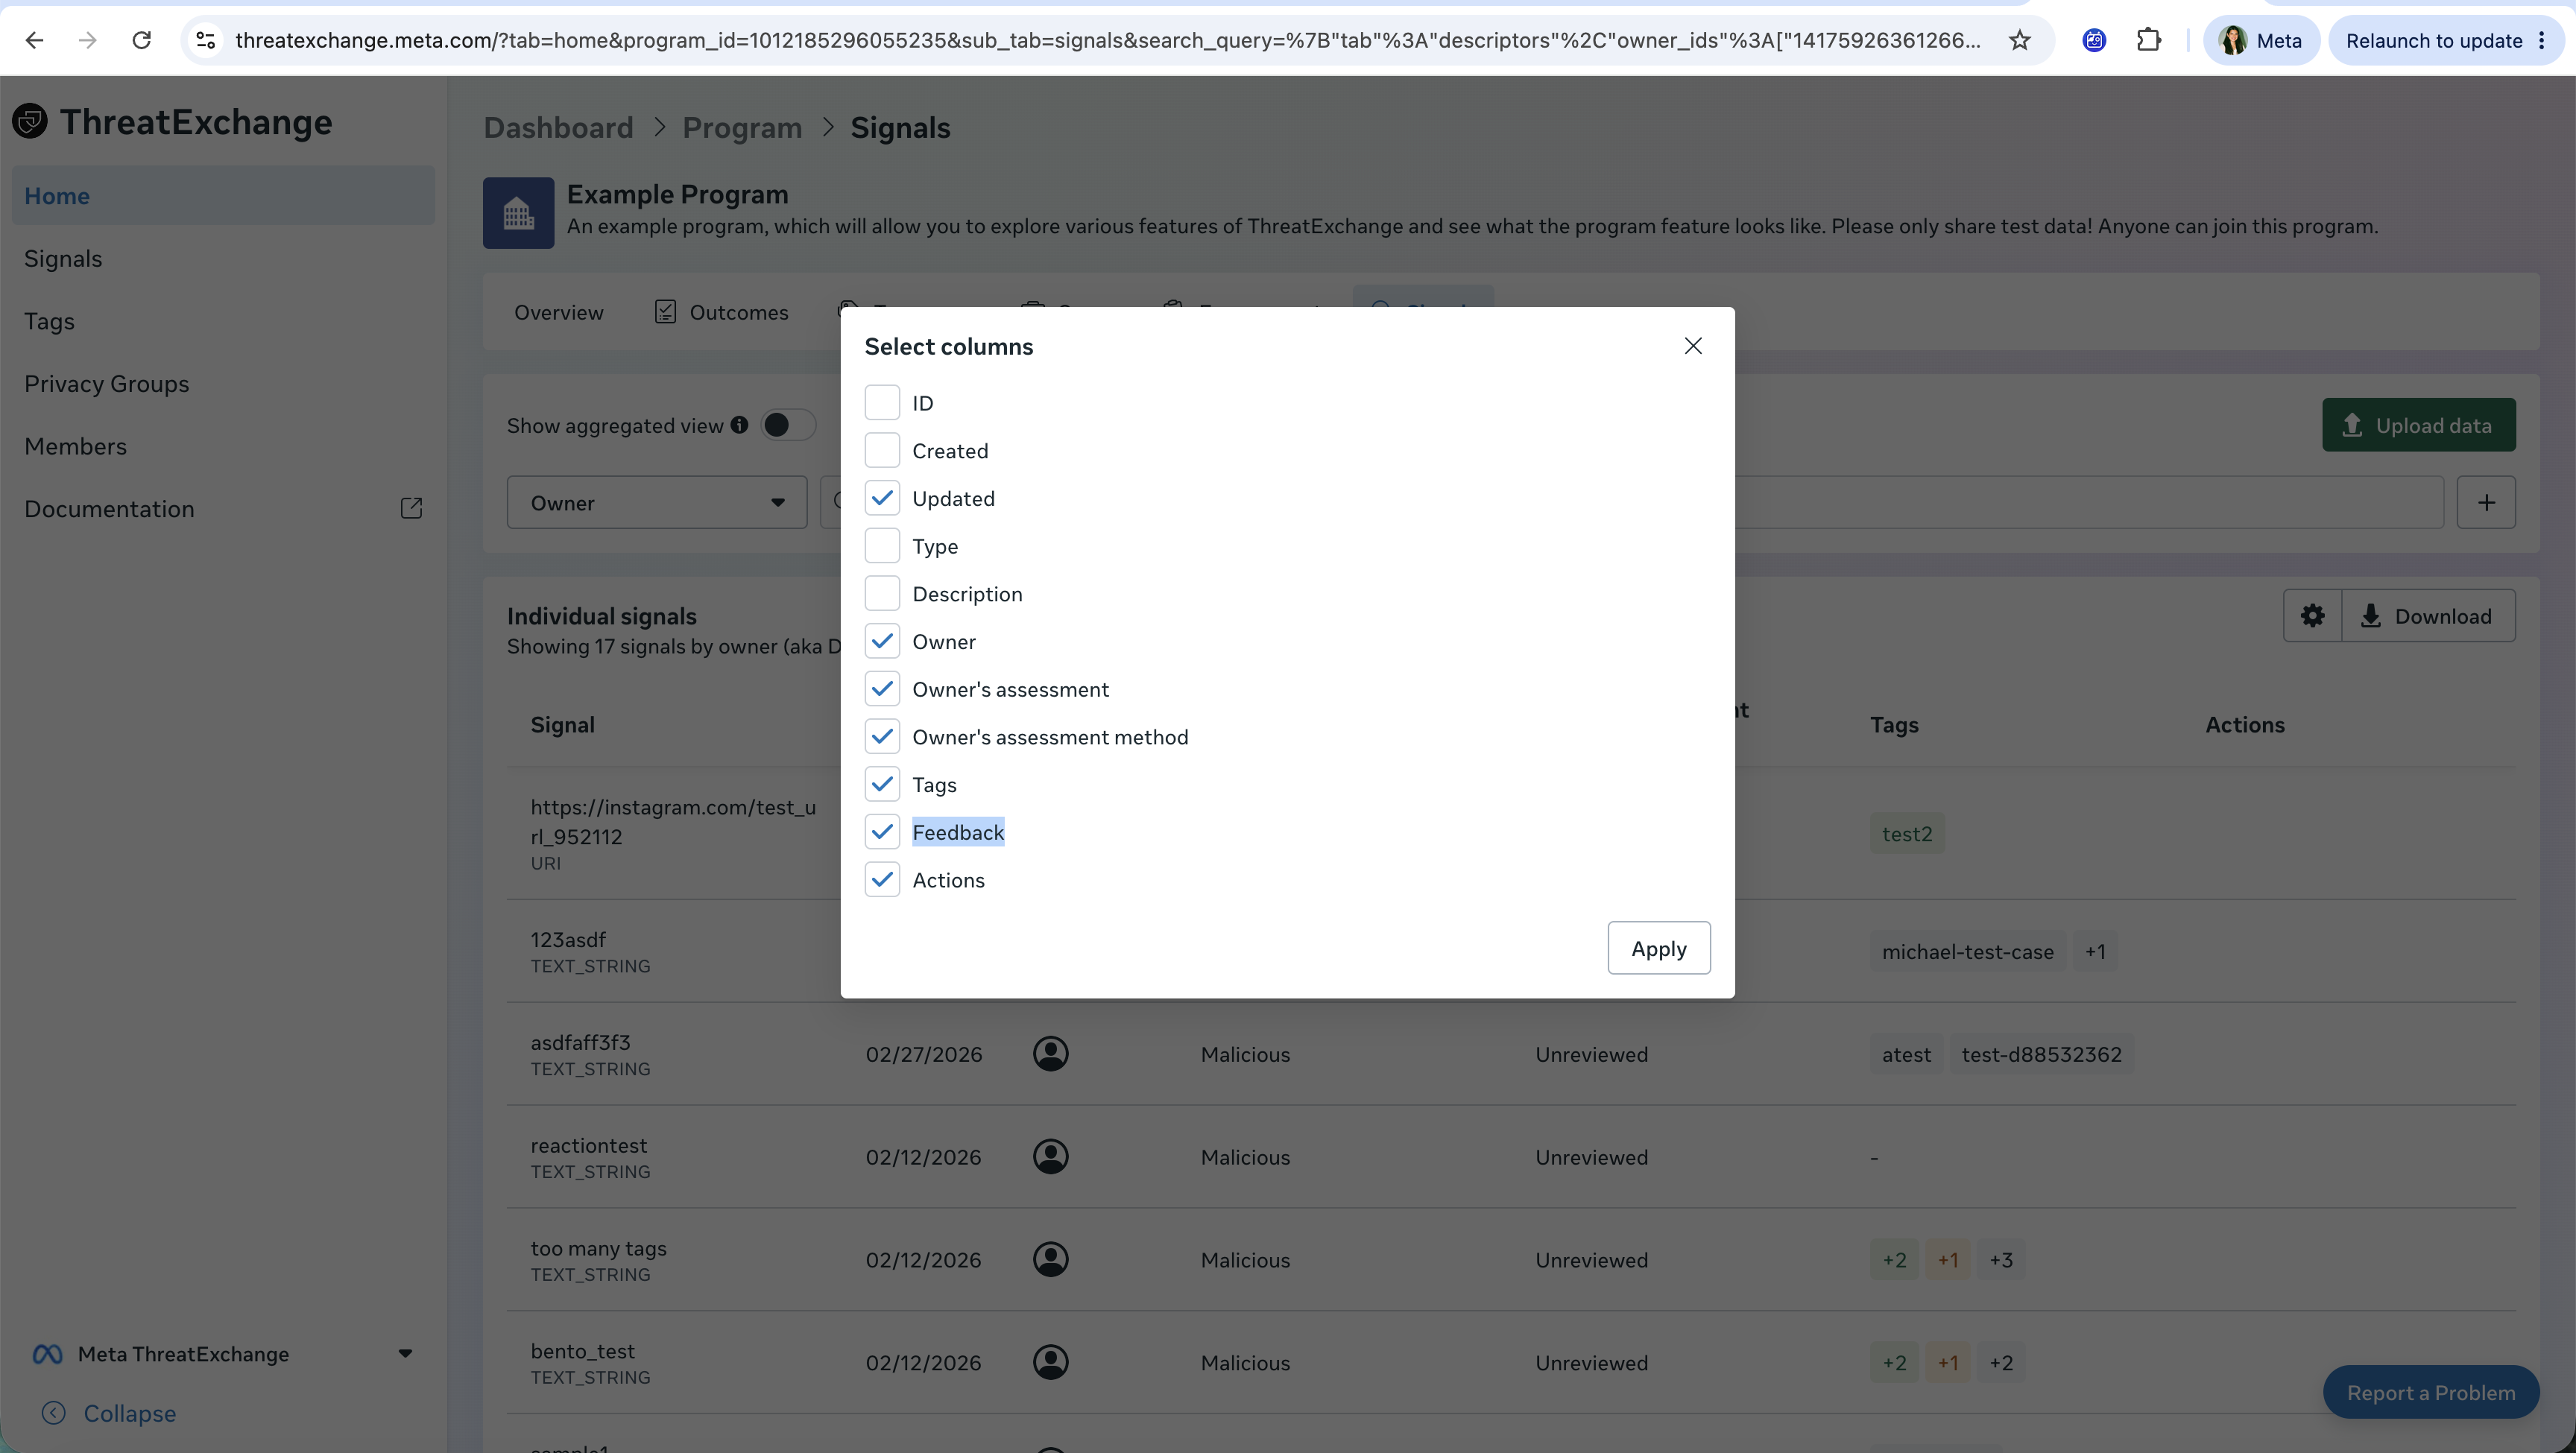
Task: Navigate to Privacy Groups
Action: point(223,384)
